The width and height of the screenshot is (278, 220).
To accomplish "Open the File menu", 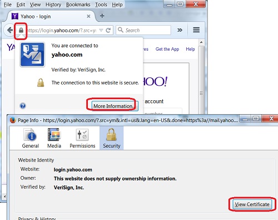I will [x=8, y=4].
